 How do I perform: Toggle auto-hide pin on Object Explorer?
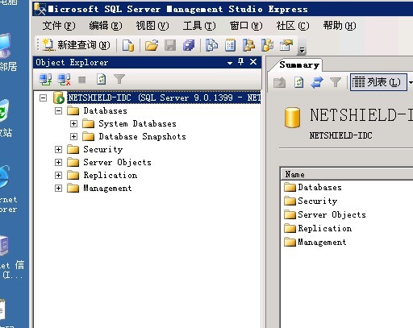point(241,62)
